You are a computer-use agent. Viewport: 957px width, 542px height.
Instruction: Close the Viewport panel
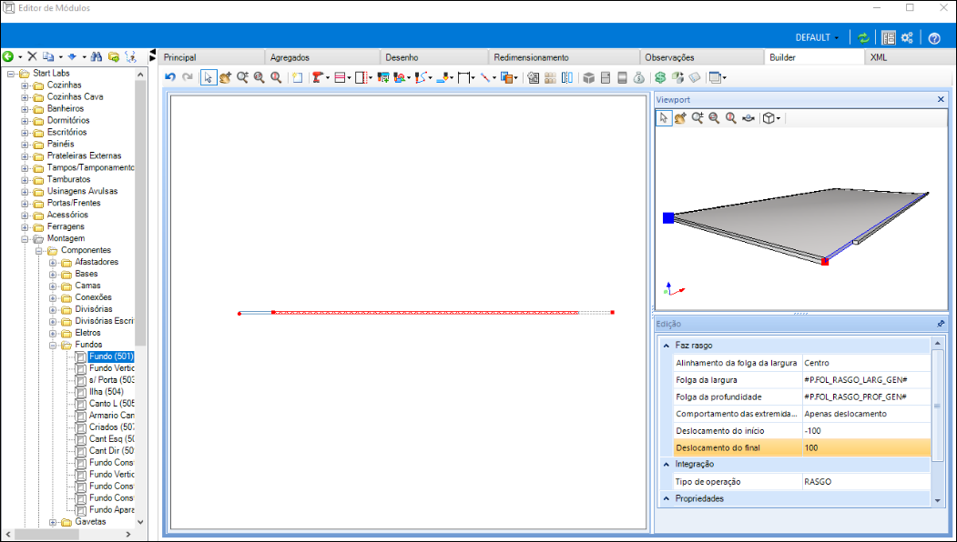pyautogui.click(x=941, y=99)
